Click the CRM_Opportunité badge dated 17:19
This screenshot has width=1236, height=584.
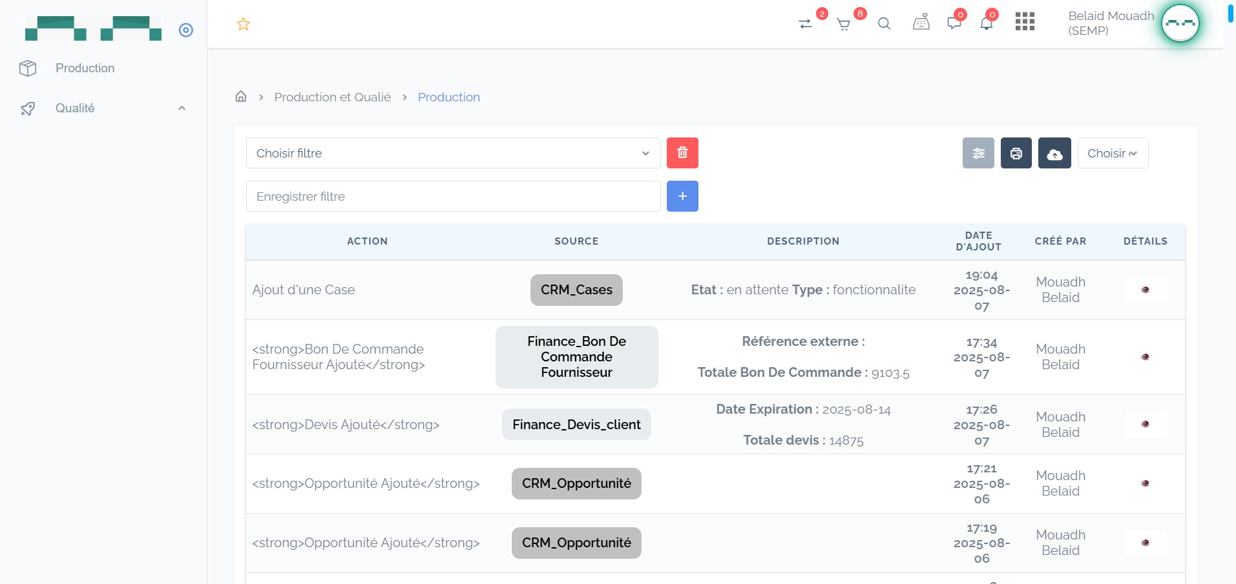click(x=576, y=543)
